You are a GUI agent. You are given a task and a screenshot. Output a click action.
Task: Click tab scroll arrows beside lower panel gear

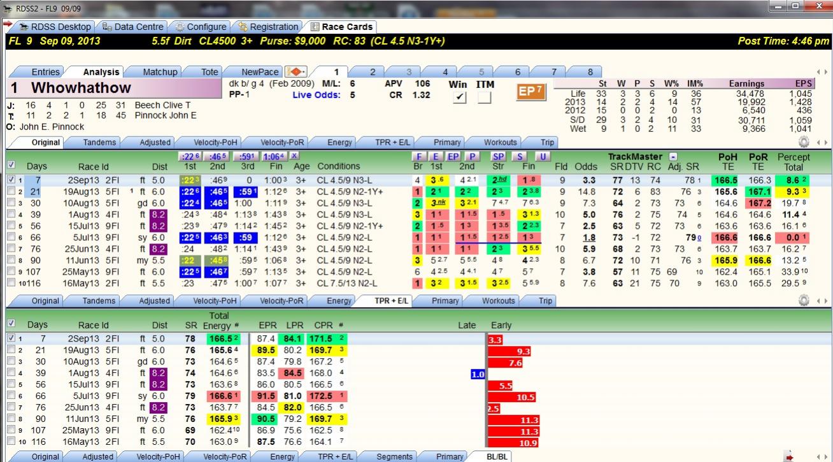(821, 301)
